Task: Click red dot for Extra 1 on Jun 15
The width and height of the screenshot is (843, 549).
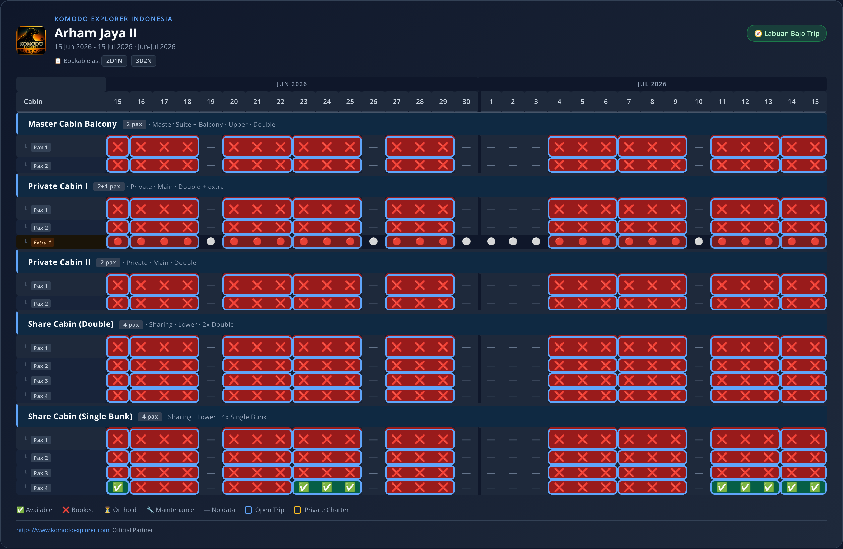Action: [118, 242]
